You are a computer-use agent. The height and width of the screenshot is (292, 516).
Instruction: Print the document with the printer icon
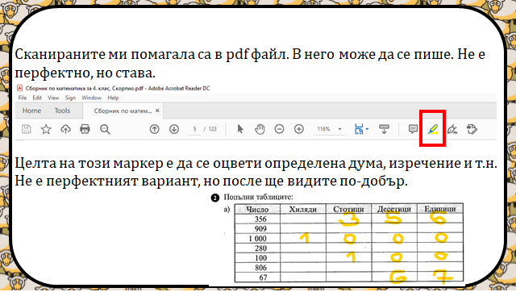pyautogui.click(x=85, y=129)
